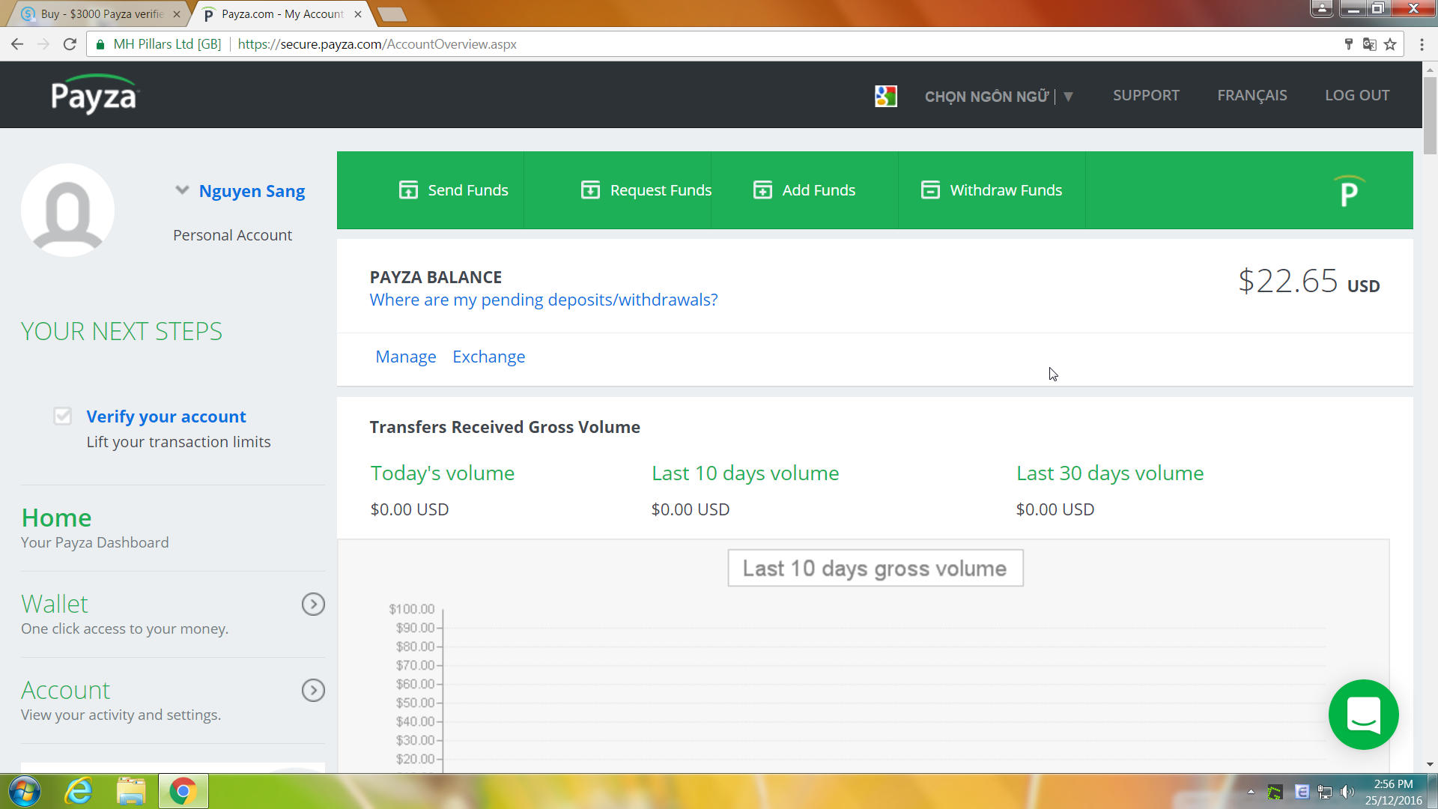The height and width of the screenshot is (809, 1438).
Task: Click the LOG OUT link
Action: point(1357,95)
